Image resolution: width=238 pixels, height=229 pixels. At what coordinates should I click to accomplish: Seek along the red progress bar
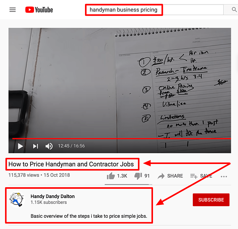tap(121, 138)
